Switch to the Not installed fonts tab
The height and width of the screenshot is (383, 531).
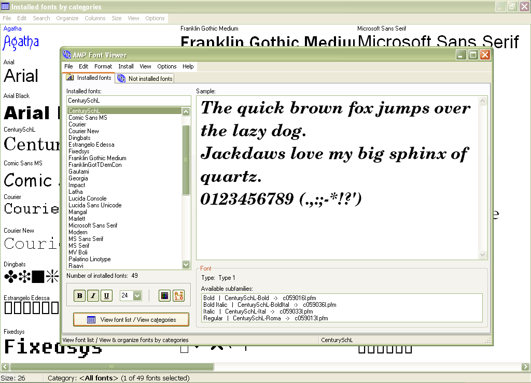[x=145, y=78]
